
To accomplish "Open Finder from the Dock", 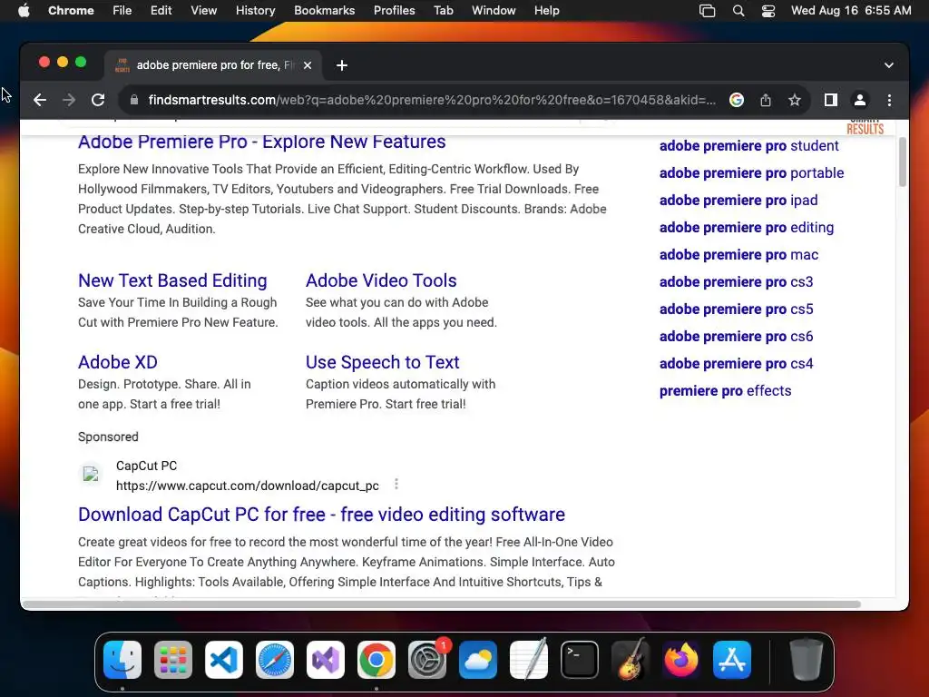I will 122,660.
